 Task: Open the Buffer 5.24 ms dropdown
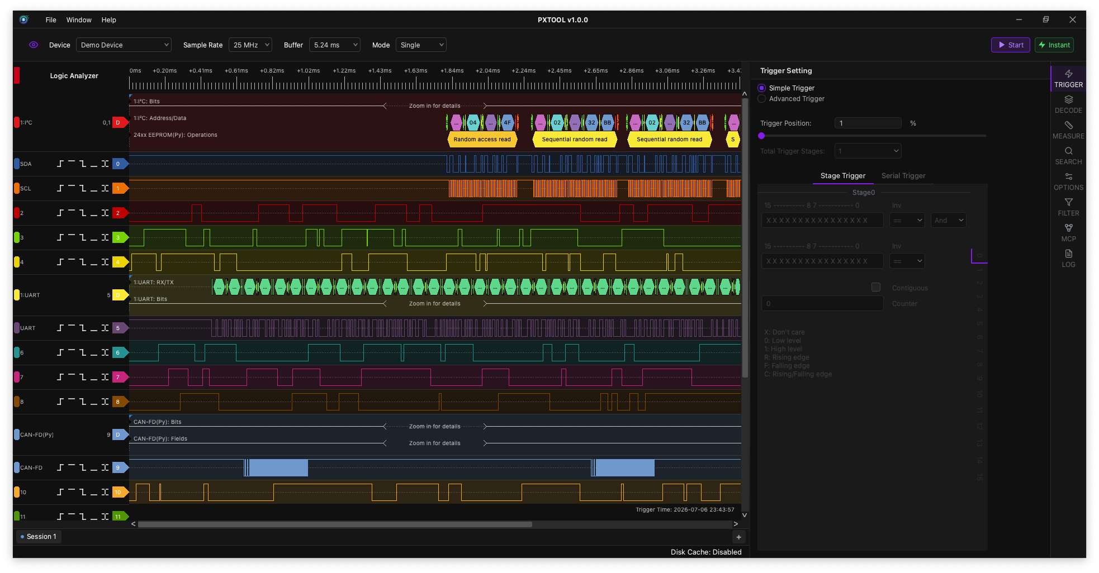coord(335,45)
